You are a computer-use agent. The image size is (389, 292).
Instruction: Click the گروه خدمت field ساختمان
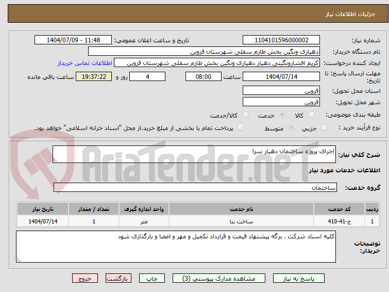coord(195,187)
